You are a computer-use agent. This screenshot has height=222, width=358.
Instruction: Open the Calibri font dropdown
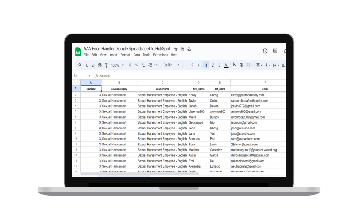point(171,65)
